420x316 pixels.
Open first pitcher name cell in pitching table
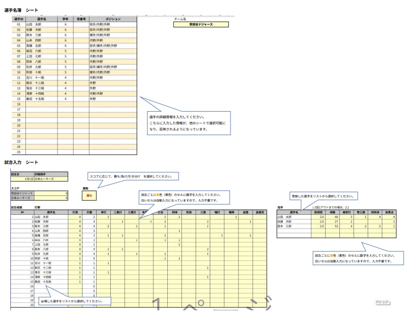point(294,217)
